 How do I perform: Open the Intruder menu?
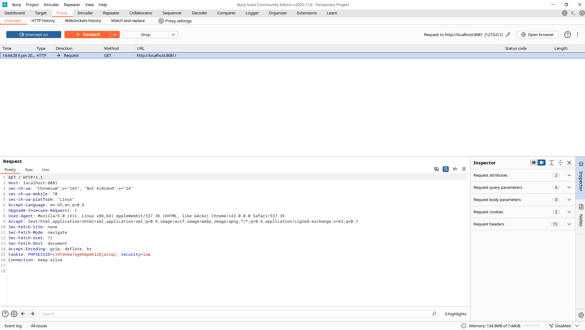51,5
